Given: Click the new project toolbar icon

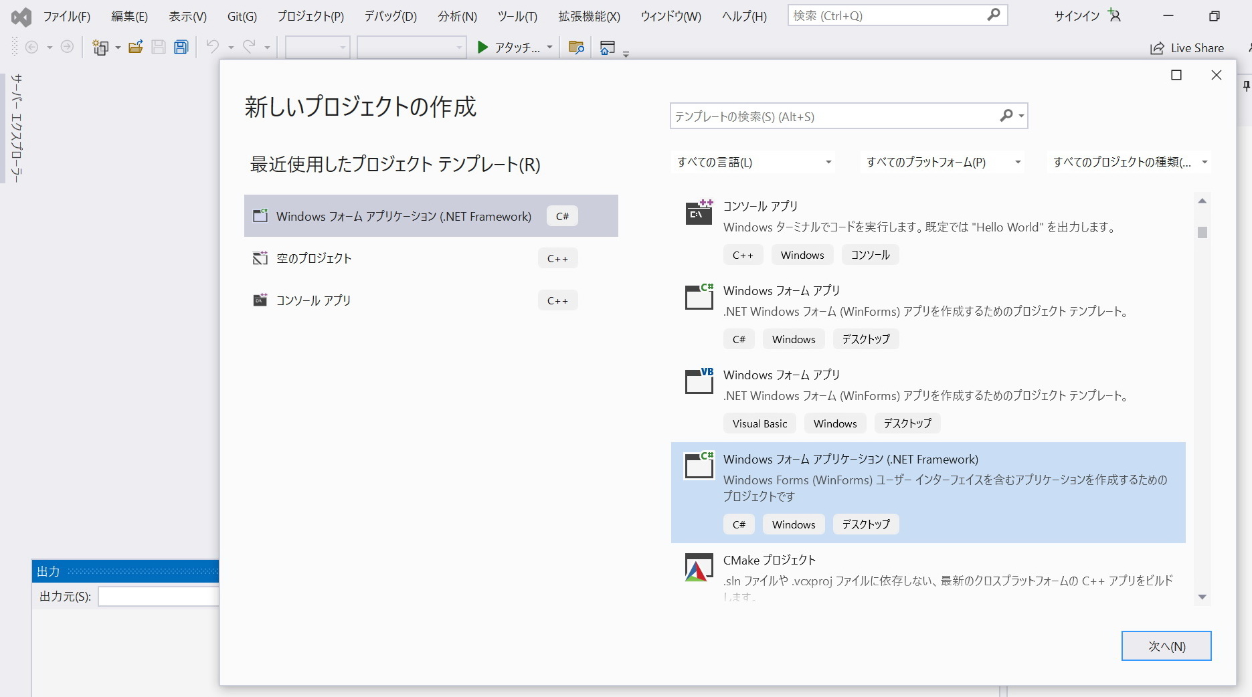Looking at the screenshot, I should pos(100,47).
